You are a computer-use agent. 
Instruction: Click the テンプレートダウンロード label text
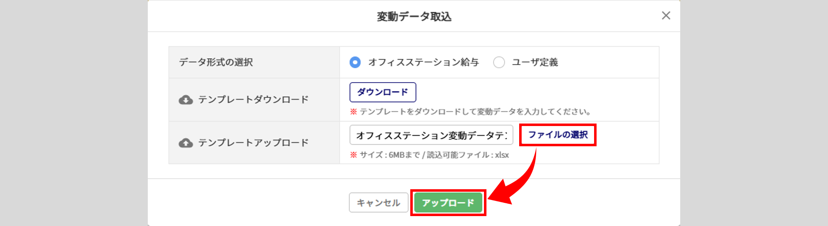click(x=253, y=100)
